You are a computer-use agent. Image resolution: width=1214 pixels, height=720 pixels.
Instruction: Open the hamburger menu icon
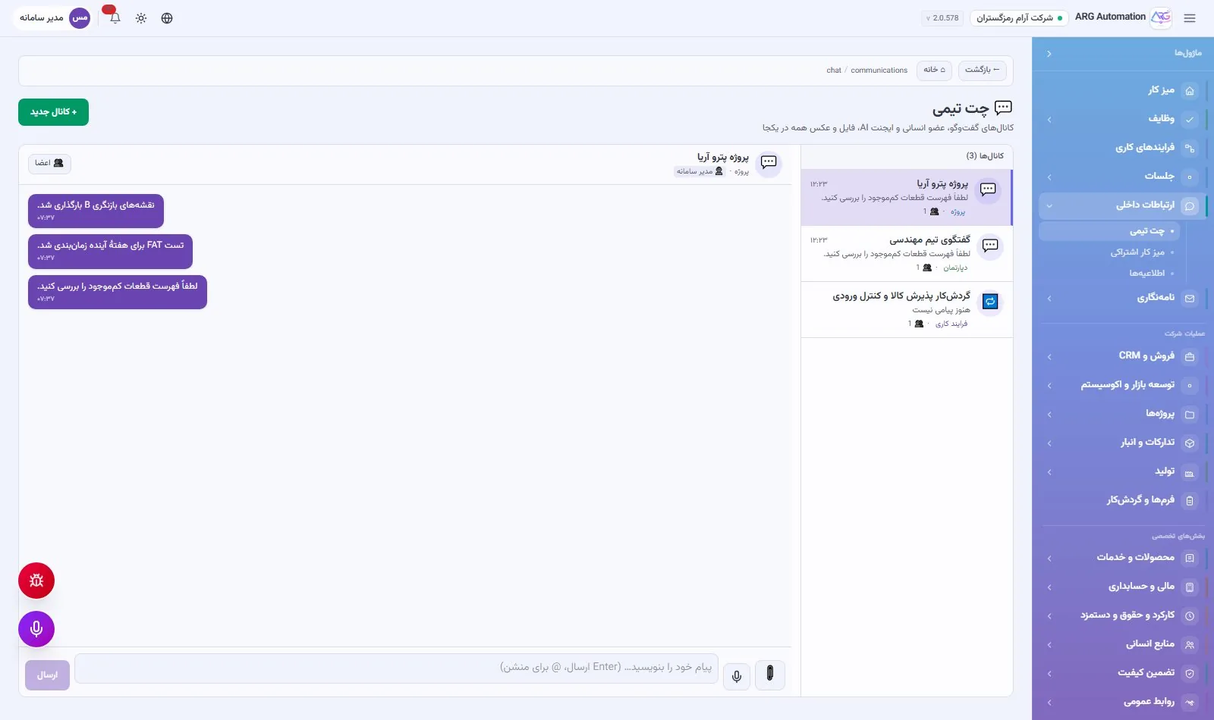pos(1190,18)
